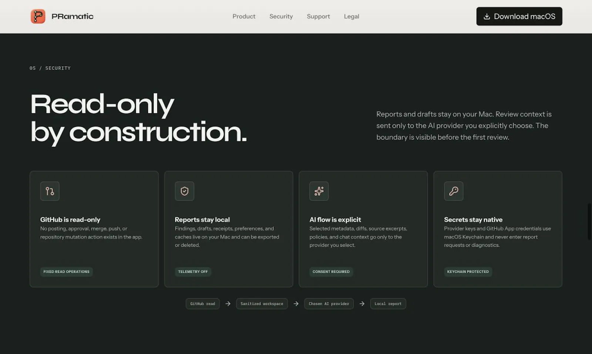Click the 'Sanitized workspace' flow chip
The width and height of the screenshot is (592, 354).
pos(262,304)
